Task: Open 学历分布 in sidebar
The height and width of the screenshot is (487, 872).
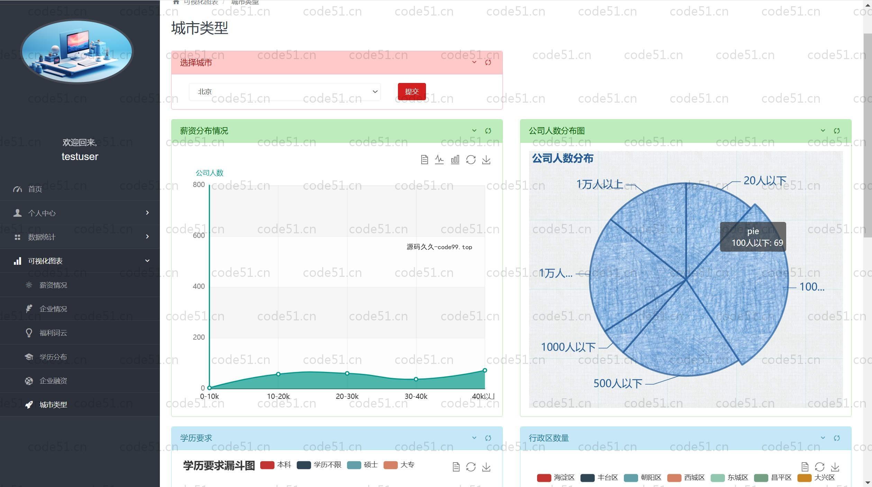Action: click(80, 357)
